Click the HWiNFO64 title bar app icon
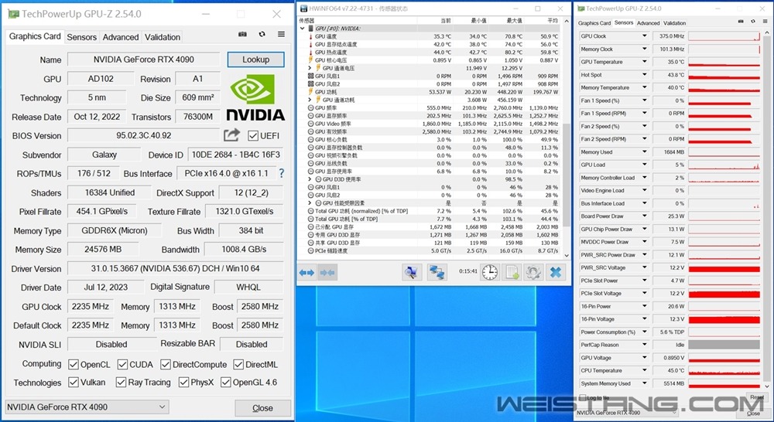Image resolution: width=774 pixels, height=422 pixels. point(303,9)
